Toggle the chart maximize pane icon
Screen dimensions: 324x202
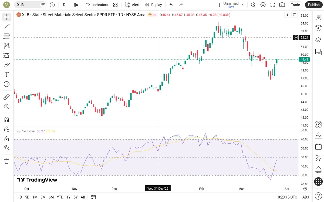(295, 15)
